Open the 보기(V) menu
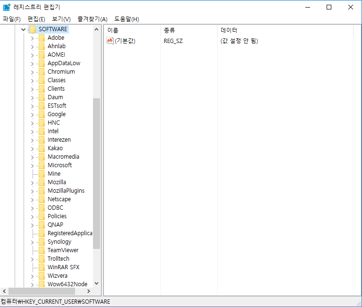362x307 pixels. coord(61,19)
